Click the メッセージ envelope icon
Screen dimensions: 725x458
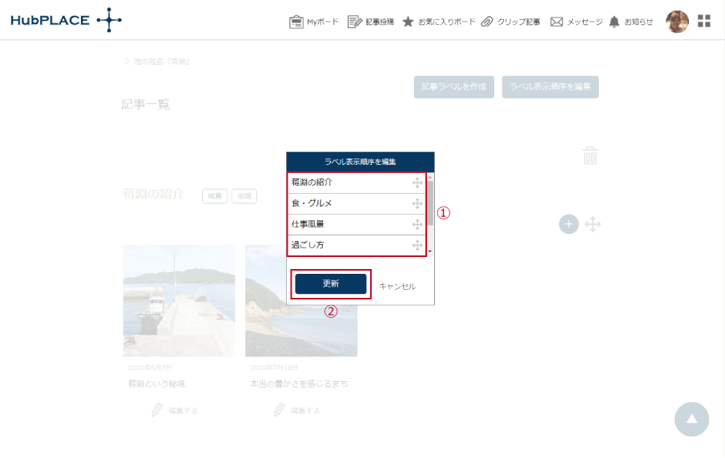click(557, 22)
